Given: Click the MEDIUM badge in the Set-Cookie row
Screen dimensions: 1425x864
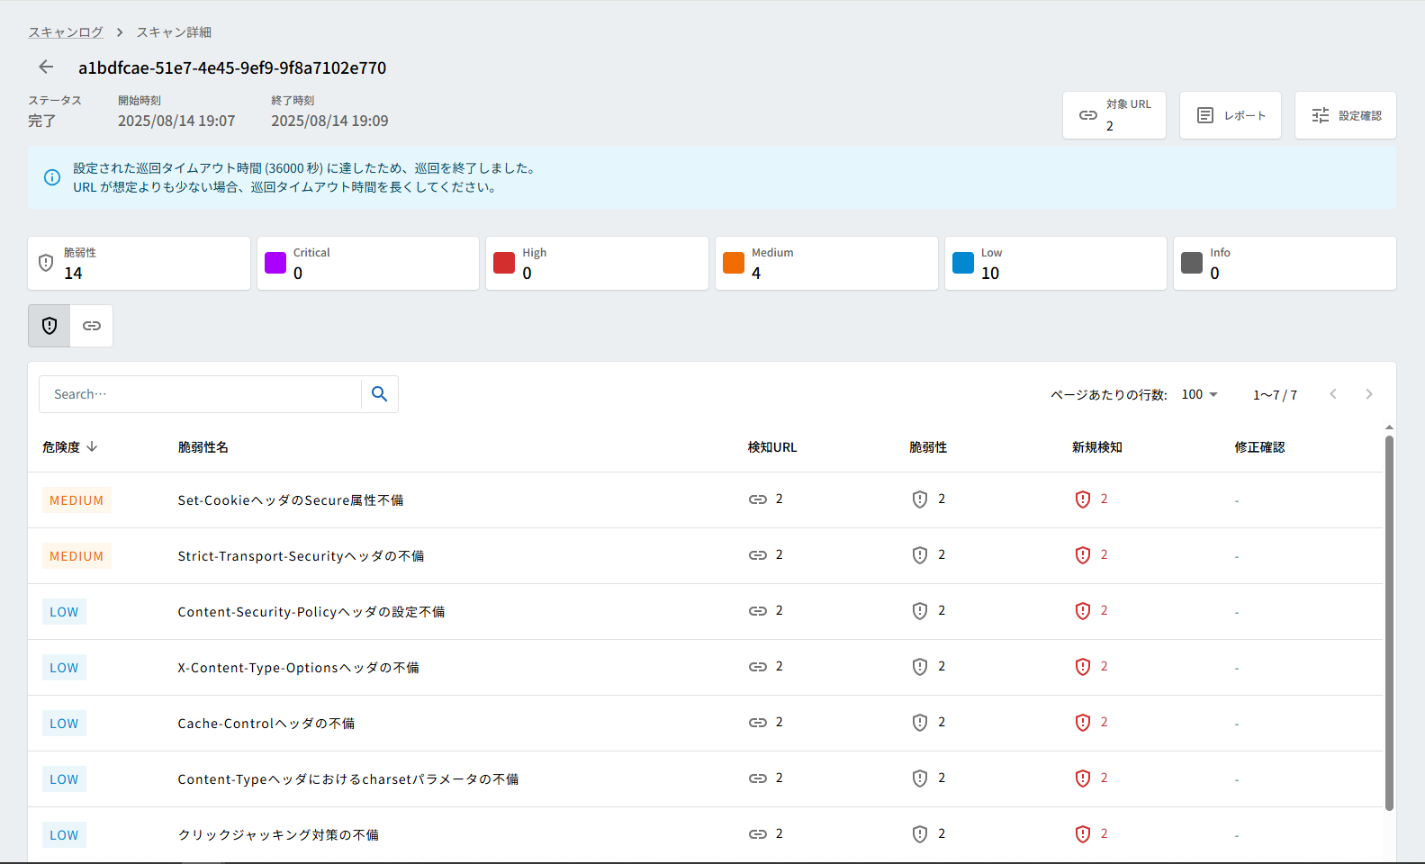Looking at the screenshot, I should click(77, 500).
